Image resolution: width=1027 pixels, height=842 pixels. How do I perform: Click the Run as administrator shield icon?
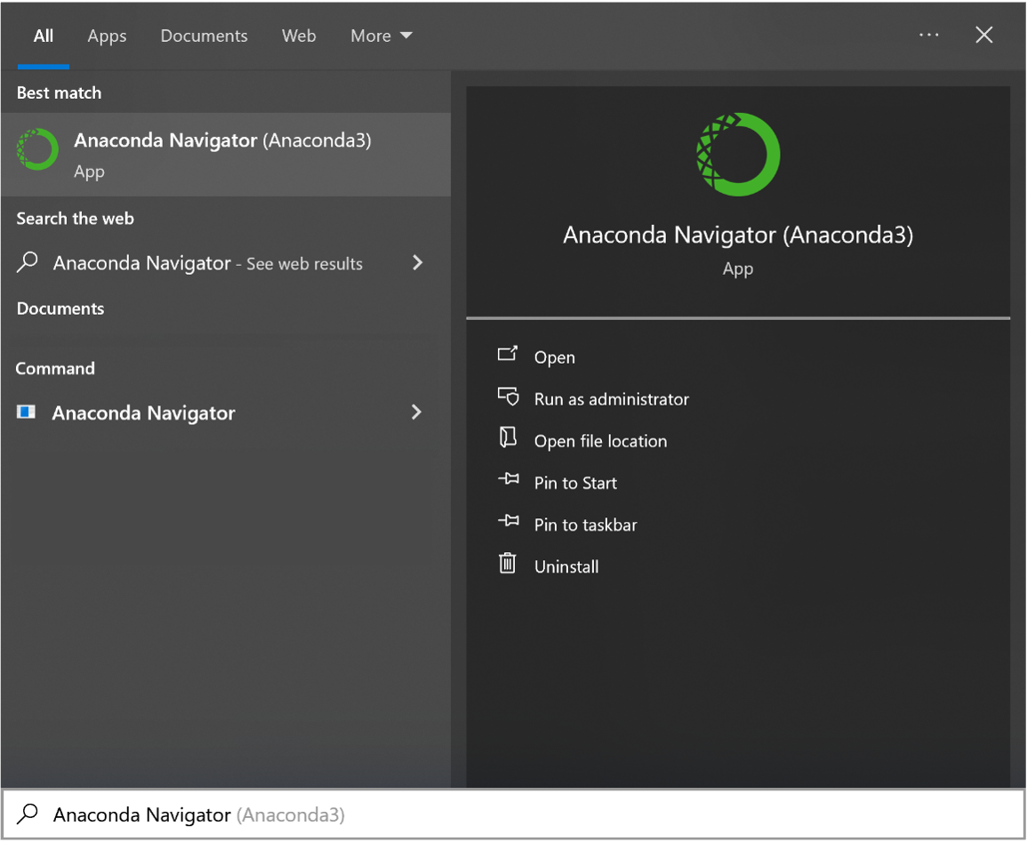point(508,397)
